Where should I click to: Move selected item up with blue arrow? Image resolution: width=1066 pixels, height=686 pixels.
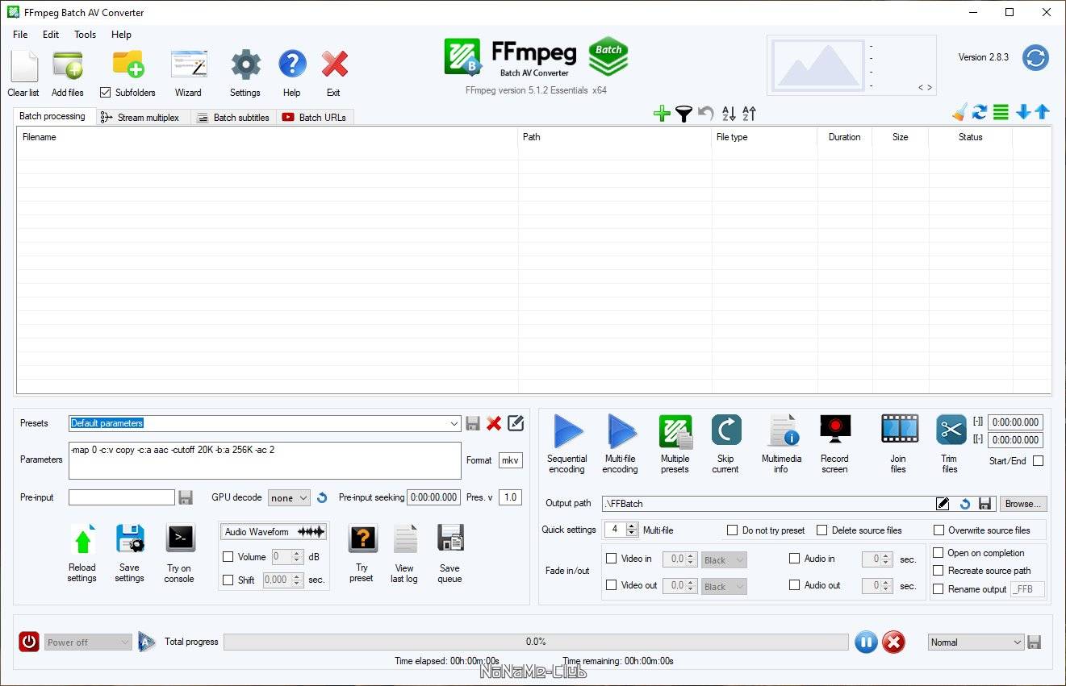1042,112
